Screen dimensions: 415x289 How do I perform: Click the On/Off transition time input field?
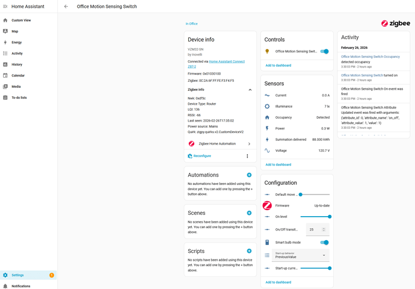coord(315,229)
